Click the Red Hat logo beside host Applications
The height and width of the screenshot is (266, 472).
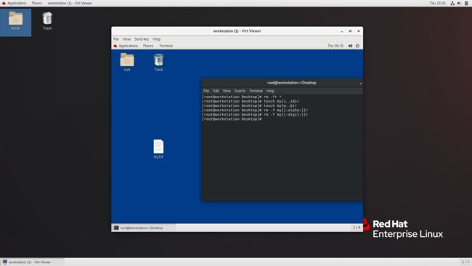pos(4,4)
